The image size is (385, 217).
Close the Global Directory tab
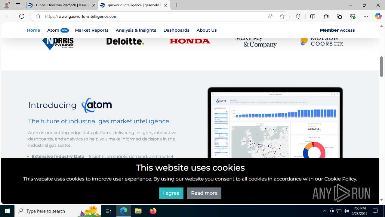[x=94, y=5]
